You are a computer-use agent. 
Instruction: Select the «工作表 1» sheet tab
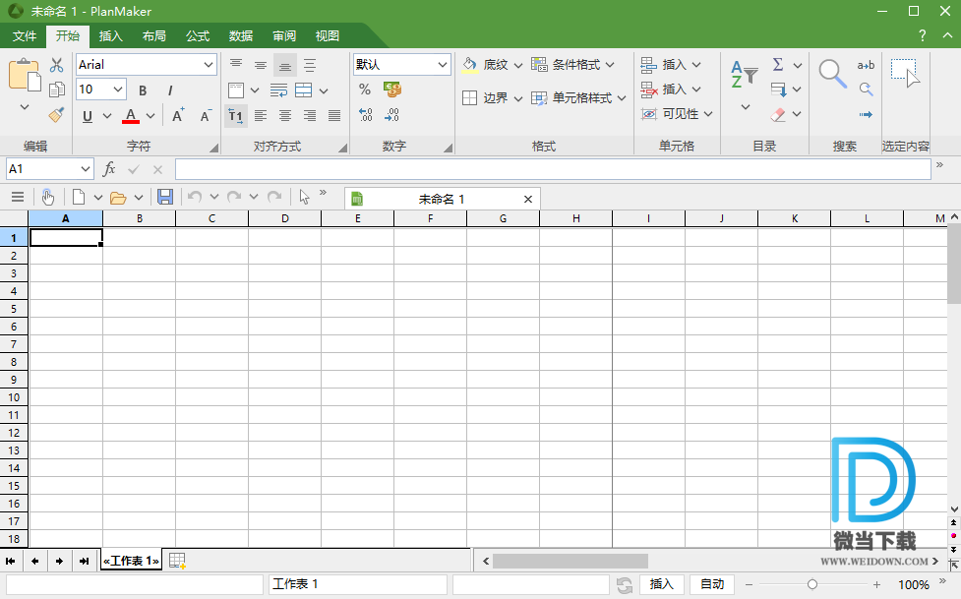(131, 561)
